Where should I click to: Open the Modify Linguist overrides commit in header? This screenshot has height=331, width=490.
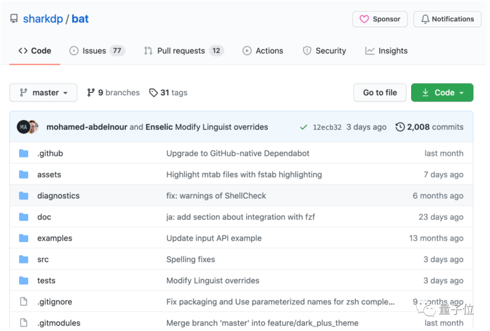[x=221, y=127]
